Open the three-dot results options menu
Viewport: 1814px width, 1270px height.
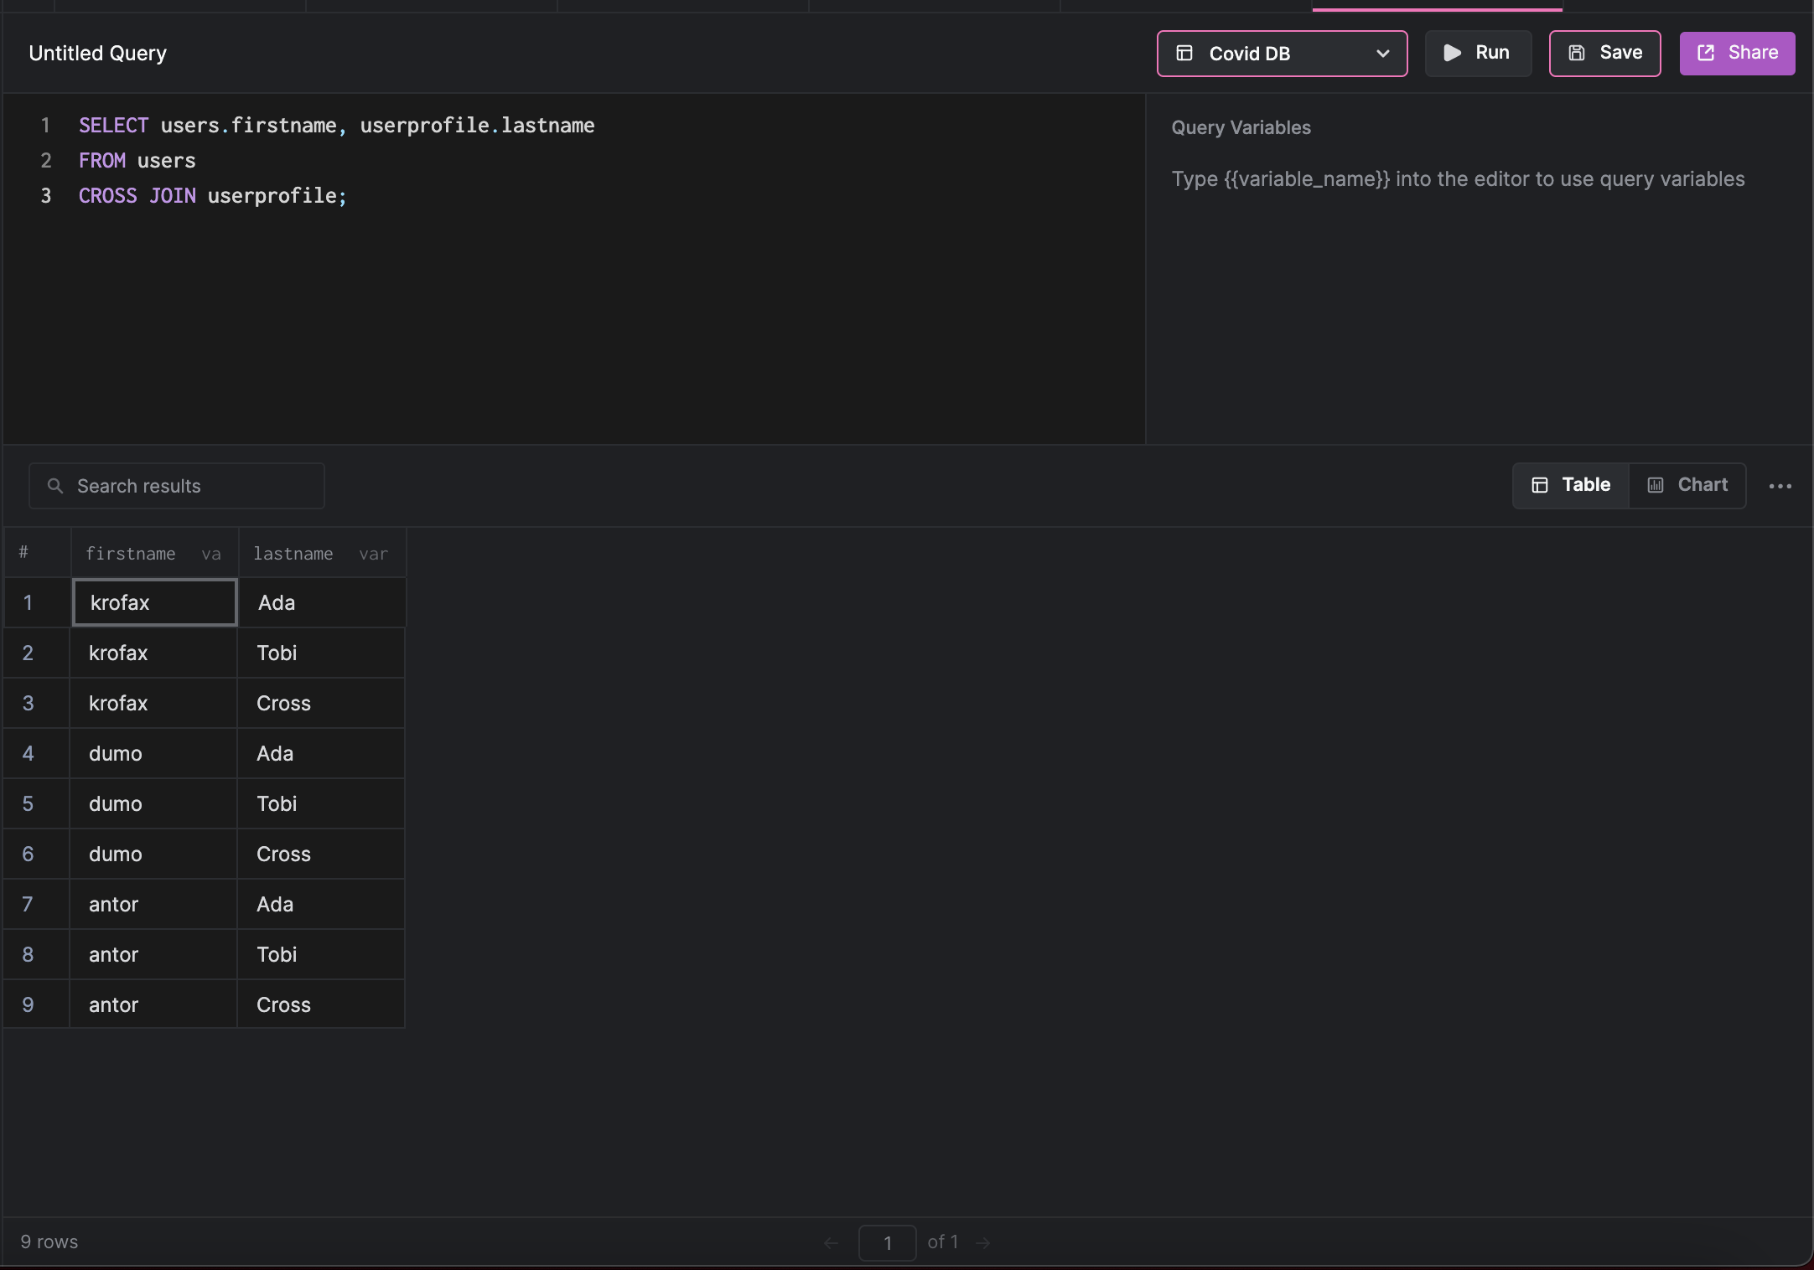coord(1780,486)
